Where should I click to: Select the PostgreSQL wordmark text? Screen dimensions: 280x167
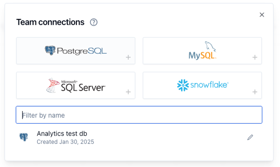82,51
